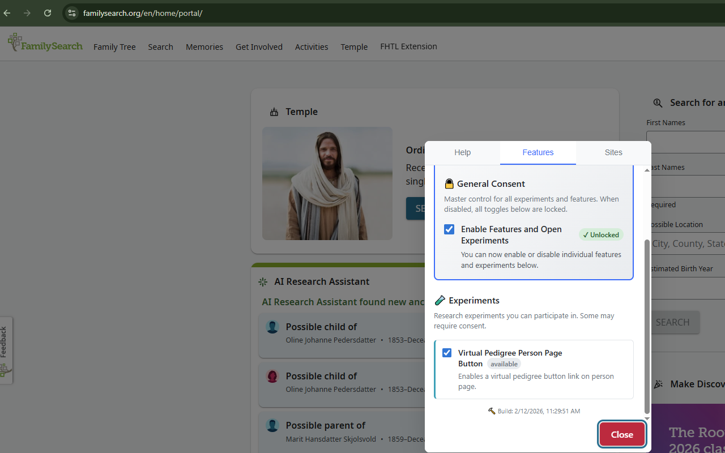
Task: Click the female avatar on second Possible child
Action: [272, 376]
